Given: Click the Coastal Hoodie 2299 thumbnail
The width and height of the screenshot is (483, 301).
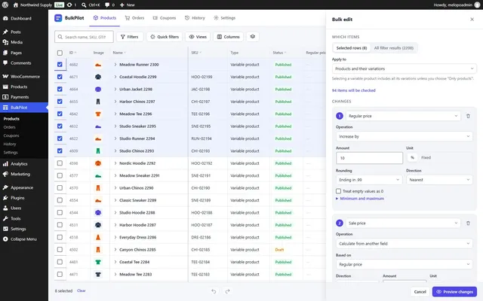Looking at the screenshot, I should tap(98, 77).
